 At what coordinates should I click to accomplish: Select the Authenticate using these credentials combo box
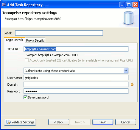coord(76,71)
